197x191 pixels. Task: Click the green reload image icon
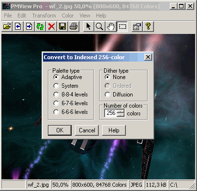tap(40, 26)
